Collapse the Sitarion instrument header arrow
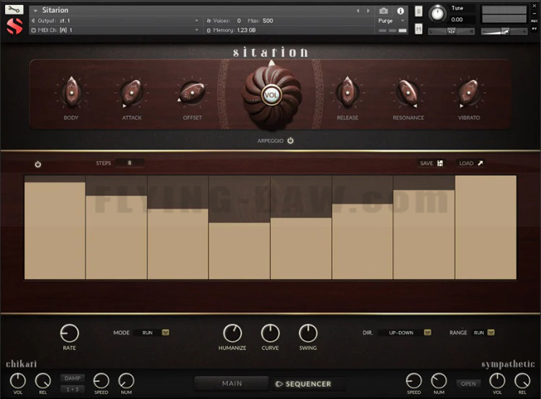The image size is (541, 399). tap(35, 11)
